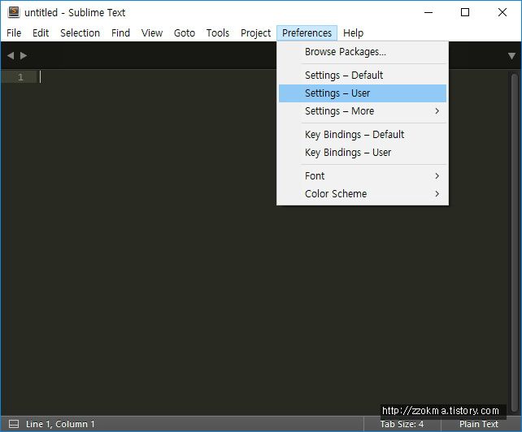Open the Edit menu

tap(41, 33)
